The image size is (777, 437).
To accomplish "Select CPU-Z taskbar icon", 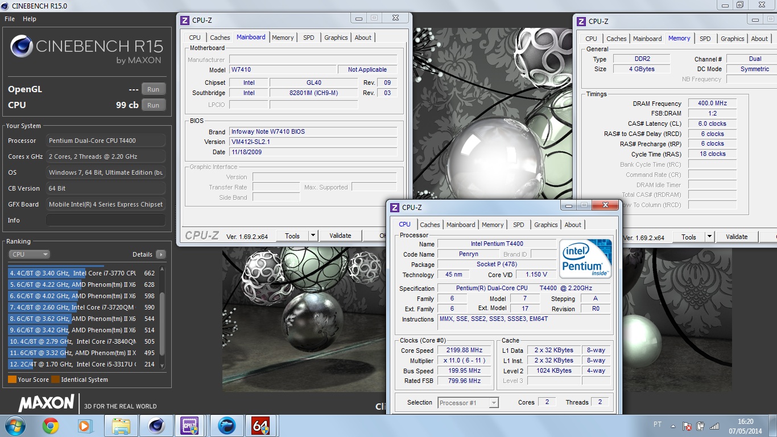I will (x=189, y=426).
